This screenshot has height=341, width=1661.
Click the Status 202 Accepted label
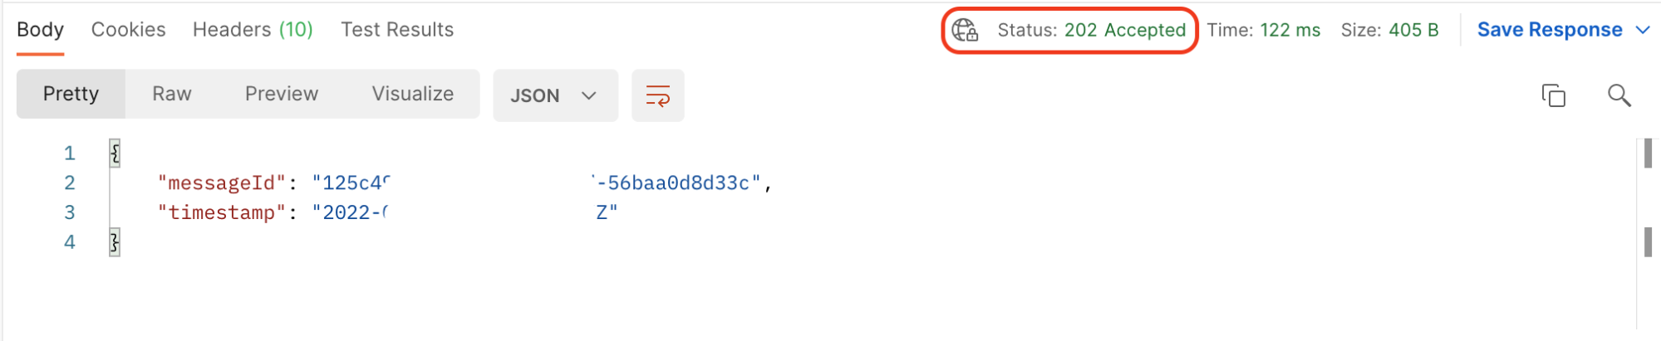[1091, 31]
